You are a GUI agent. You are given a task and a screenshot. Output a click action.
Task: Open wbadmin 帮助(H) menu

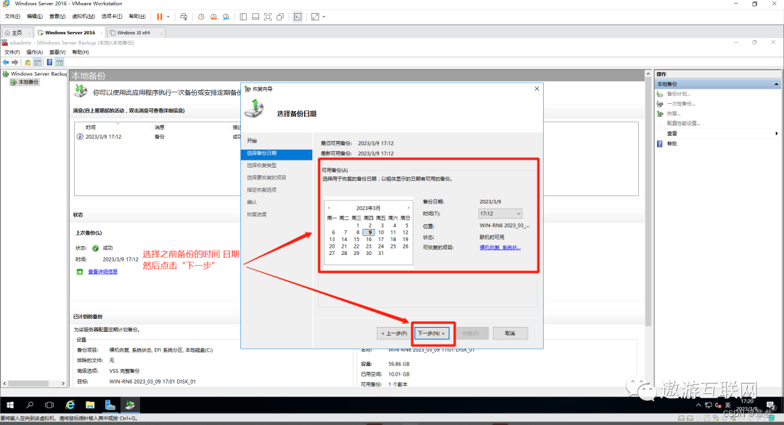click(x=81, y=52)
